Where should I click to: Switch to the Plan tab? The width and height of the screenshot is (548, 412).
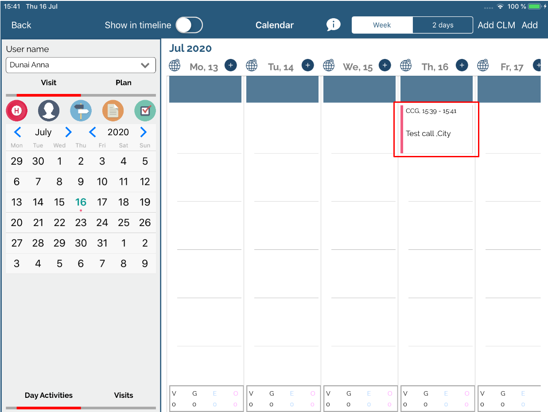coord(123,83)
